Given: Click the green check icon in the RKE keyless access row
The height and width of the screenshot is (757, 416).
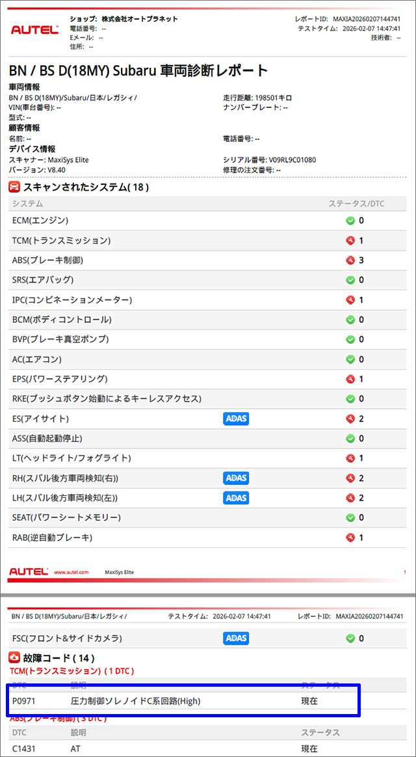Looking at the screenshot, I should pyautogui.click(x=351, y=399).
